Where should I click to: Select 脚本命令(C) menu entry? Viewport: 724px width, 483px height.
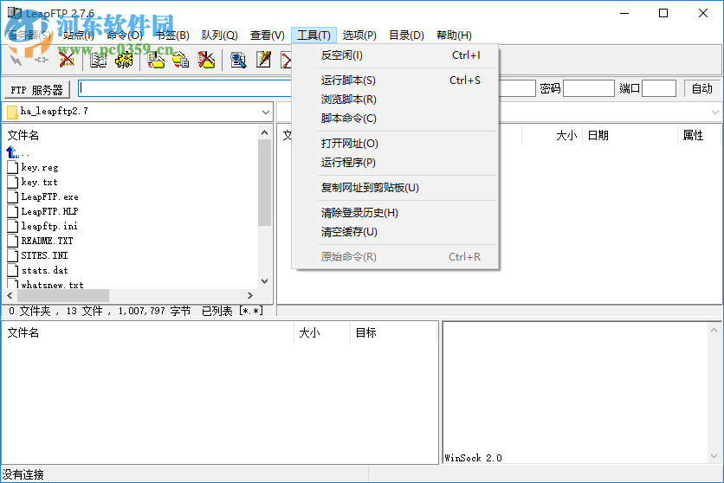pyautogui.click(x=395, y=119)
